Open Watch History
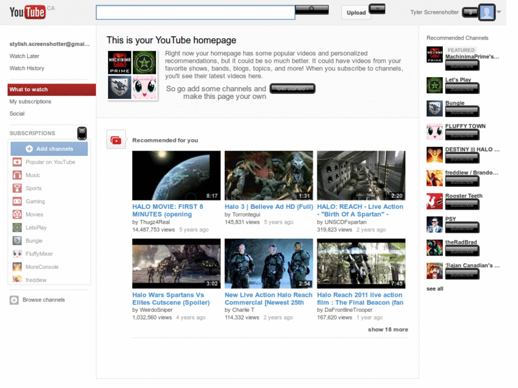518x388 pixels. [27, 69]
